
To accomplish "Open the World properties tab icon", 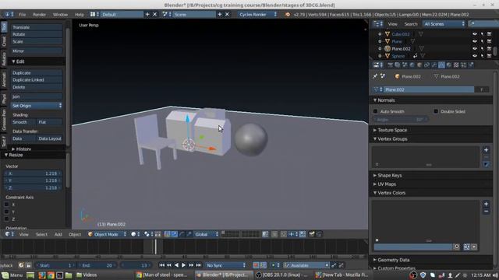I will pyautogui.click(x=412, y=65).
